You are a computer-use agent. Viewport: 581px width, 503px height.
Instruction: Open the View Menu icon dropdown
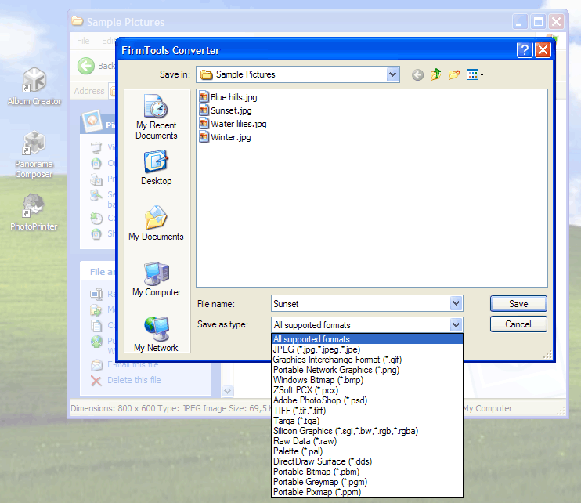pyautogui.click(x=475, y=74)
